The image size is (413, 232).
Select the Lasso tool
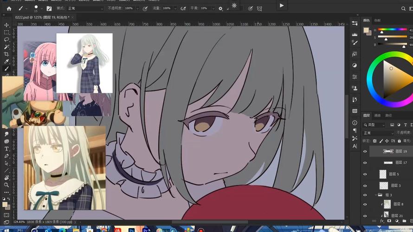click(6, 39)
